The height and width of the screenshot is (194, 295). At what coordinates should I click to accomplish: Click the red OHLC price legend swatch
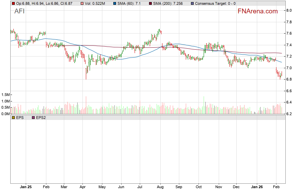click(13, 3)
